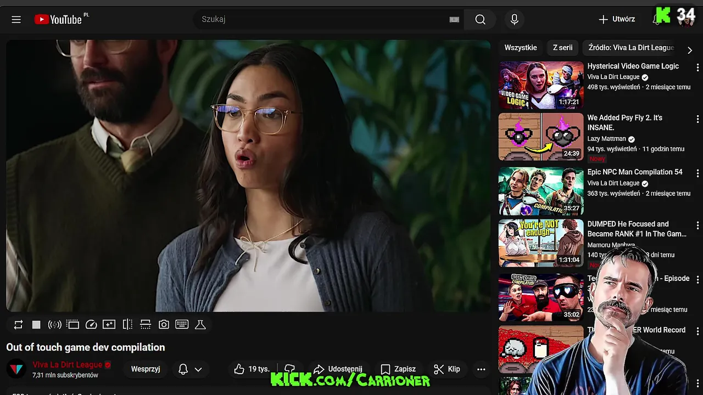The width and height of the screenshot is (703, 395).
Task: Select the Wszystkie filter chip
Action: tap(521, 48)
